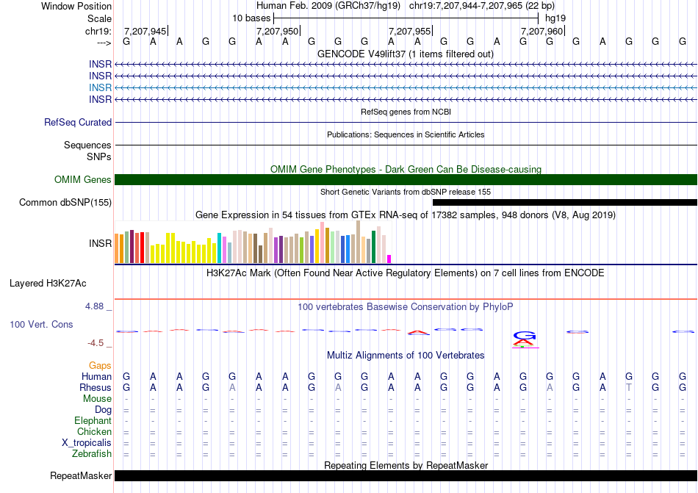This screenshot has width=698, height=493.
Task: Select the orange Gaps label
Action: 100,365
